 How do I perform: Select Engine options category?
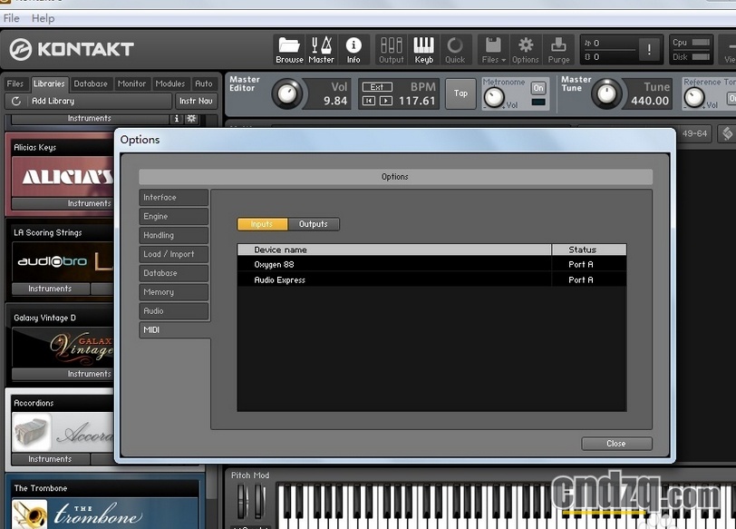tap(174, 216)
